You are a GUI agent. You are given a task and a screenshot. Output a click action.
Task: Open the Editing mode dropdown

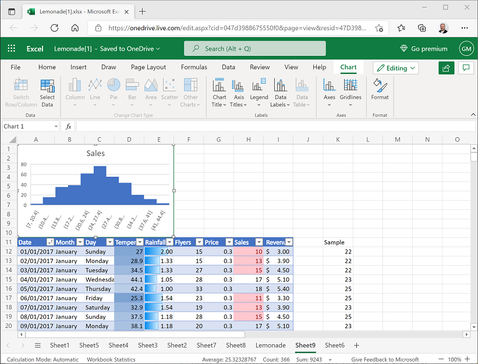coord(395,67)
